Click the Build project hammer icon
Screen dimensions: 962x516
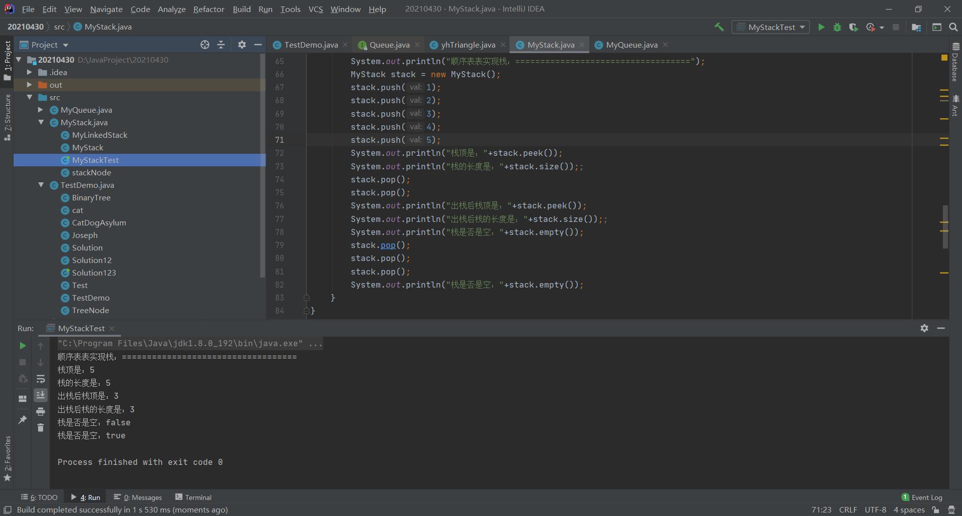719,27
